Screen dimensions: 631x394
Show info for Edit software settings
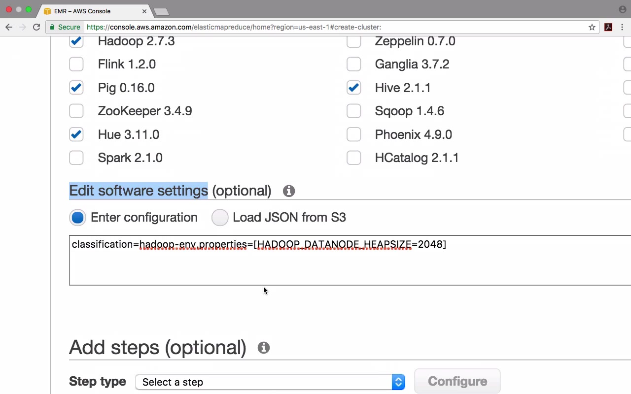[x=289, y=191]
